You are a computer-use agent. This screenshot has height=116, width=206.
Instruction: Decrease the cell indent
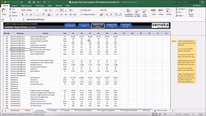click(x=70, y=15)
